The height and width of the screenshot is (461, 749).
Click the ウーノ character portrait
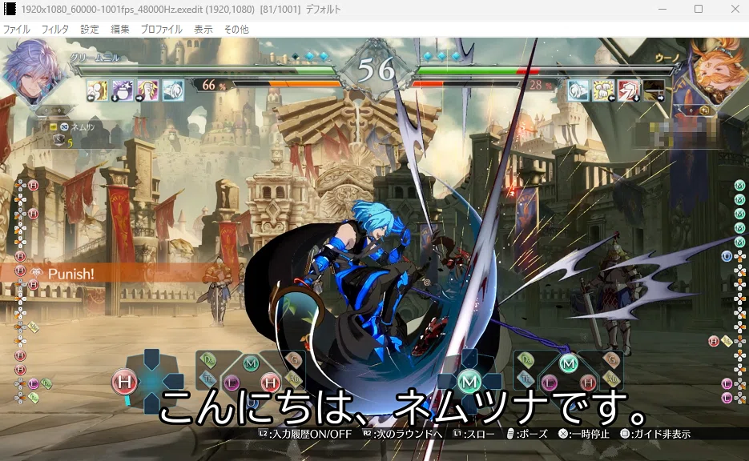pos(719,71)
